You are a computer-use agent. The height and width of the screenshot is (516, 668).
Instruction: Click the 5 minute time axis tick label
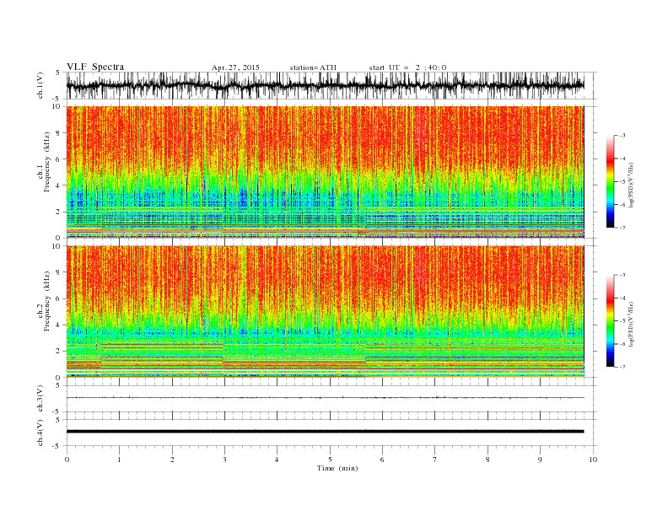(330, 460)
